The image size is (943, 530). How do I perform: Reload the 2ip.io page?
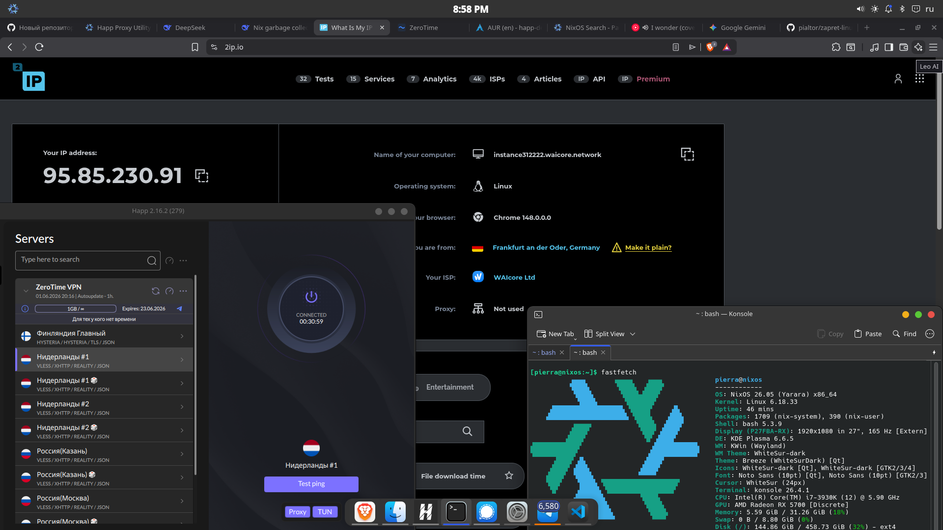click(39, 47)
